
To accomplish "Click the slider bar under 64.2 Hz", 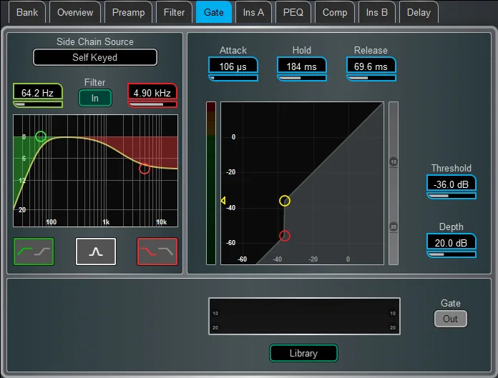I will coord(38,104).
